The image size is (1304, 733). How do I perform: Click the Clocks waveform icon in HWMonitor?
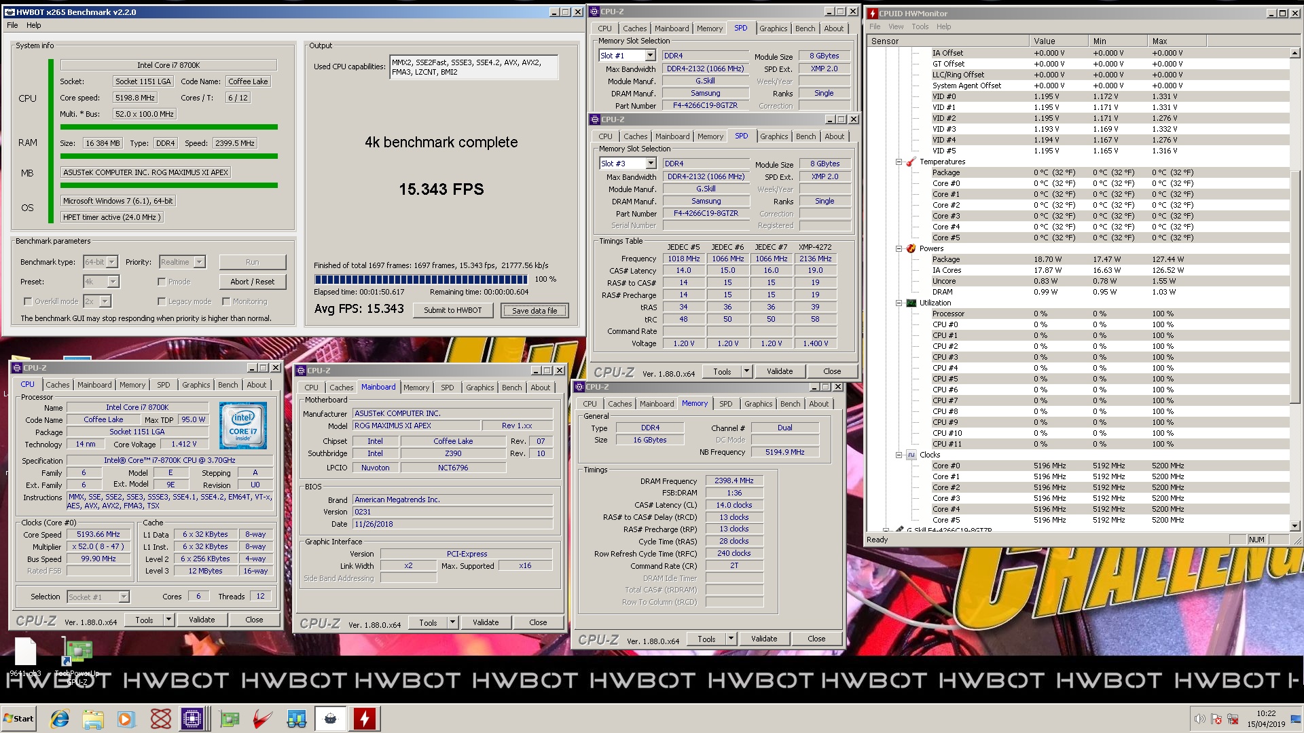pos(911,455)
